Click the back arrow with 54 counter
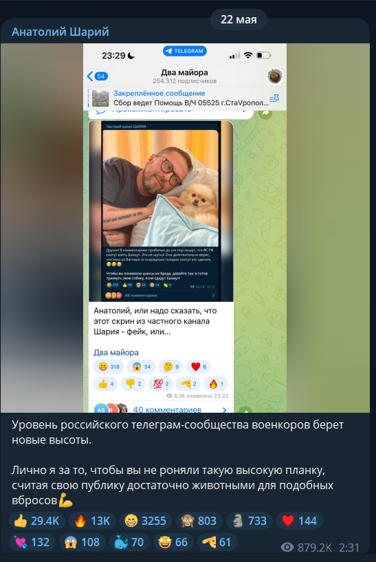Screen dimensions: 376x562 tap(98, 76)
